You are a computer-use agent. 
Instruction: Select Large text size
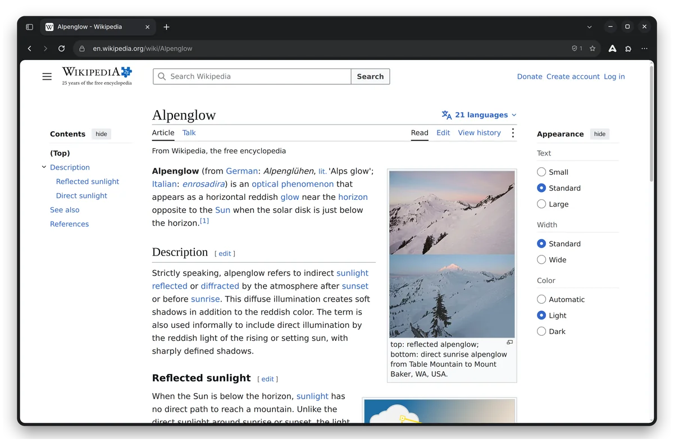(541, 204)
